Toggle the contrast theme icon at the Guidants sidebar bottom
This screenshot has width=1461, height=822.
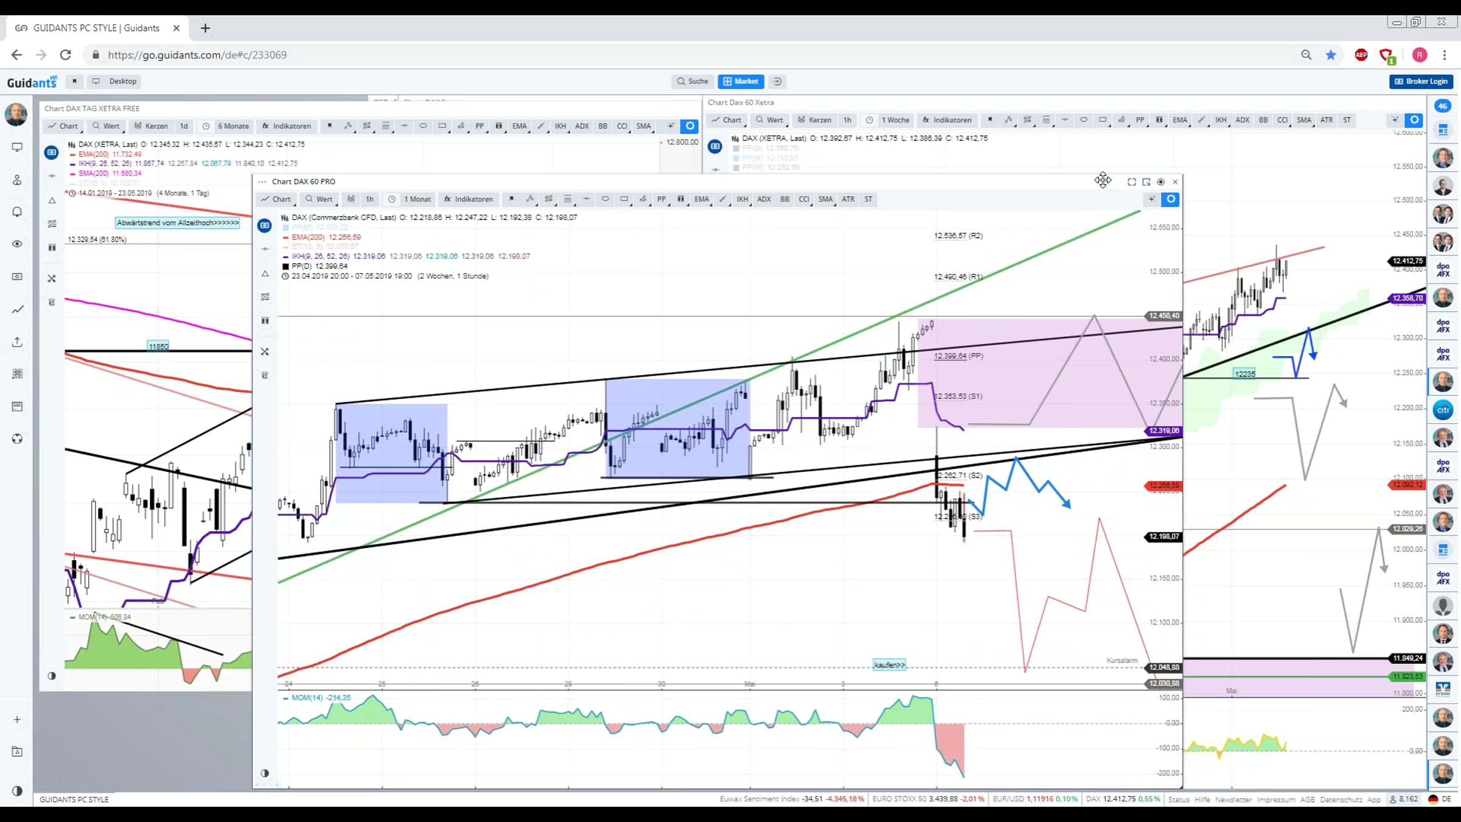(17, 791)
